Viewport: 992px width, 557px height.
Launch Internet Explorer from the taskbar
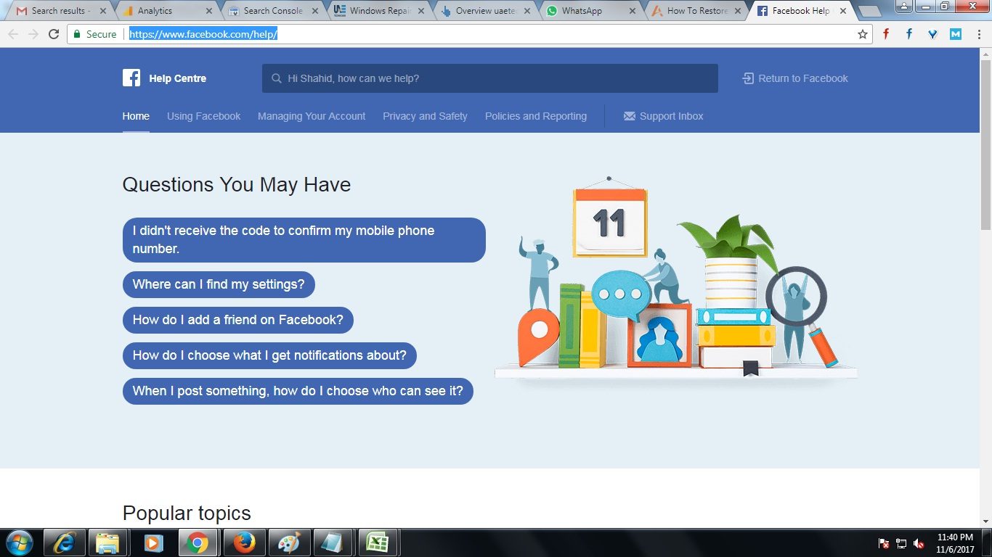[65, 542]
